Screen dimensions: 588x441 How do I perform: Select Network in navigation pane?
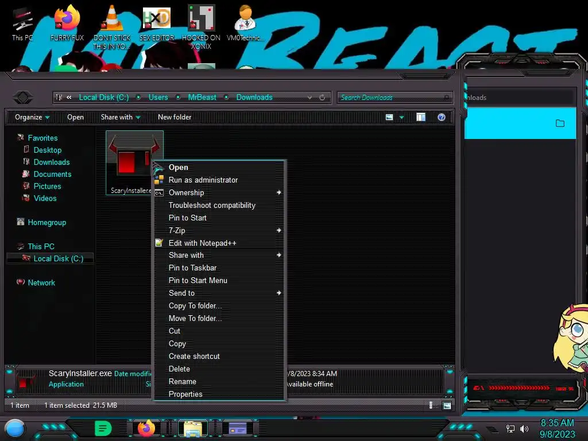(41, 283)
